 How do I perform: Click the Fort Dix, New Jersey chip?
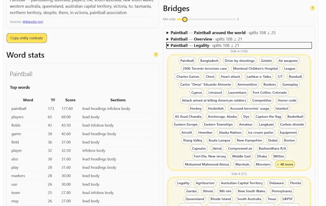pos(210,156)
